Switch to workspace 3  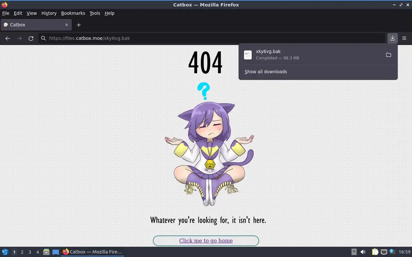point(30,252)
